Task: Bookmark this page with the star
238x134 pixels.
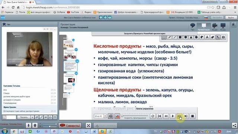Action: click(x=213, y=7)
